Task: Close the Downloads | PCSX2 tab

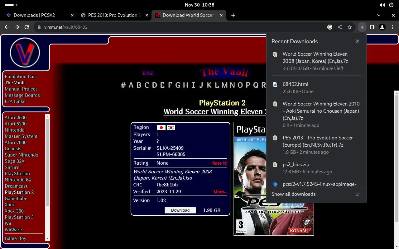Action: coord(72,15)
